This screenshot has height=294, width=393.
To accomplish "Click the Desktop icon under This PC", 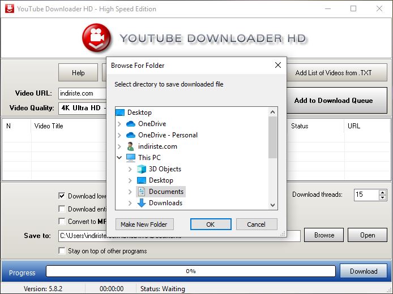I will [x=142, y=180].
